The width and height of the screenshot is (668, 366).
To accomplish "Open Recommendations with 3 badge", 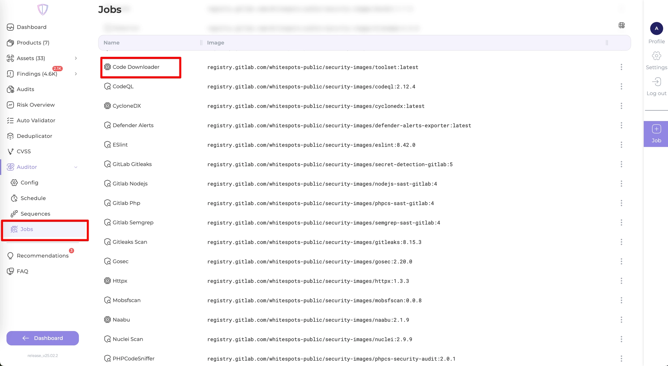I will (x=42, y=256).
